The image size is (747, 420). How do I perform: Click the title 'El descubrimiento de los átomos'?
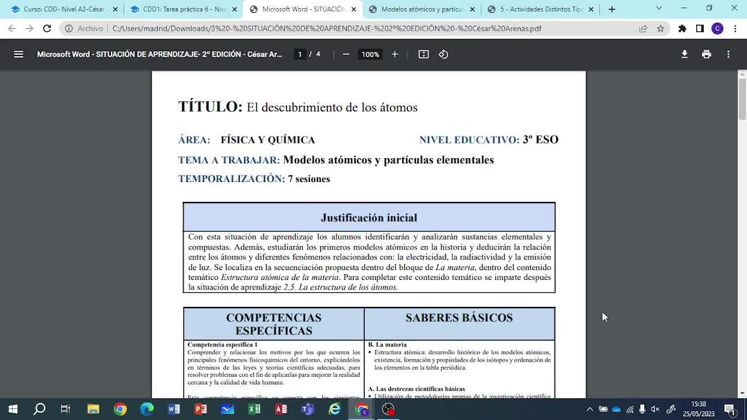coord(332,107)
